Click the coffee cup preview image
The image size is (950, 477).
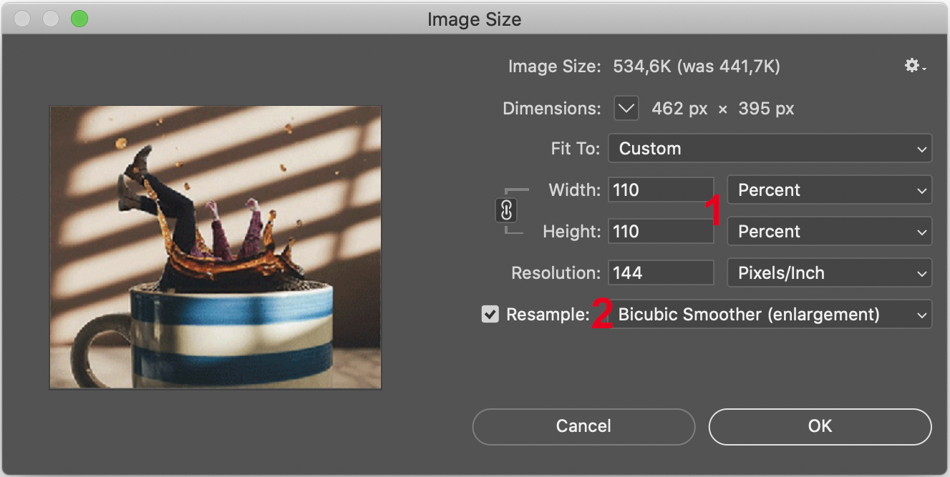[215, 247]
